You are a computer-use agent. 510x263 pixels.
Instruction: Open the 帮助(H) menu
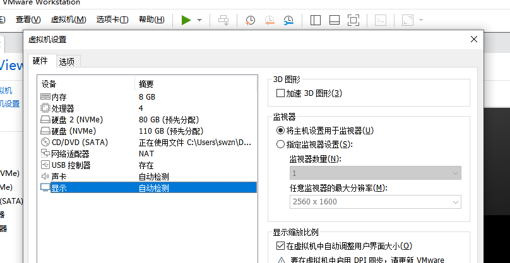[151, 20]
